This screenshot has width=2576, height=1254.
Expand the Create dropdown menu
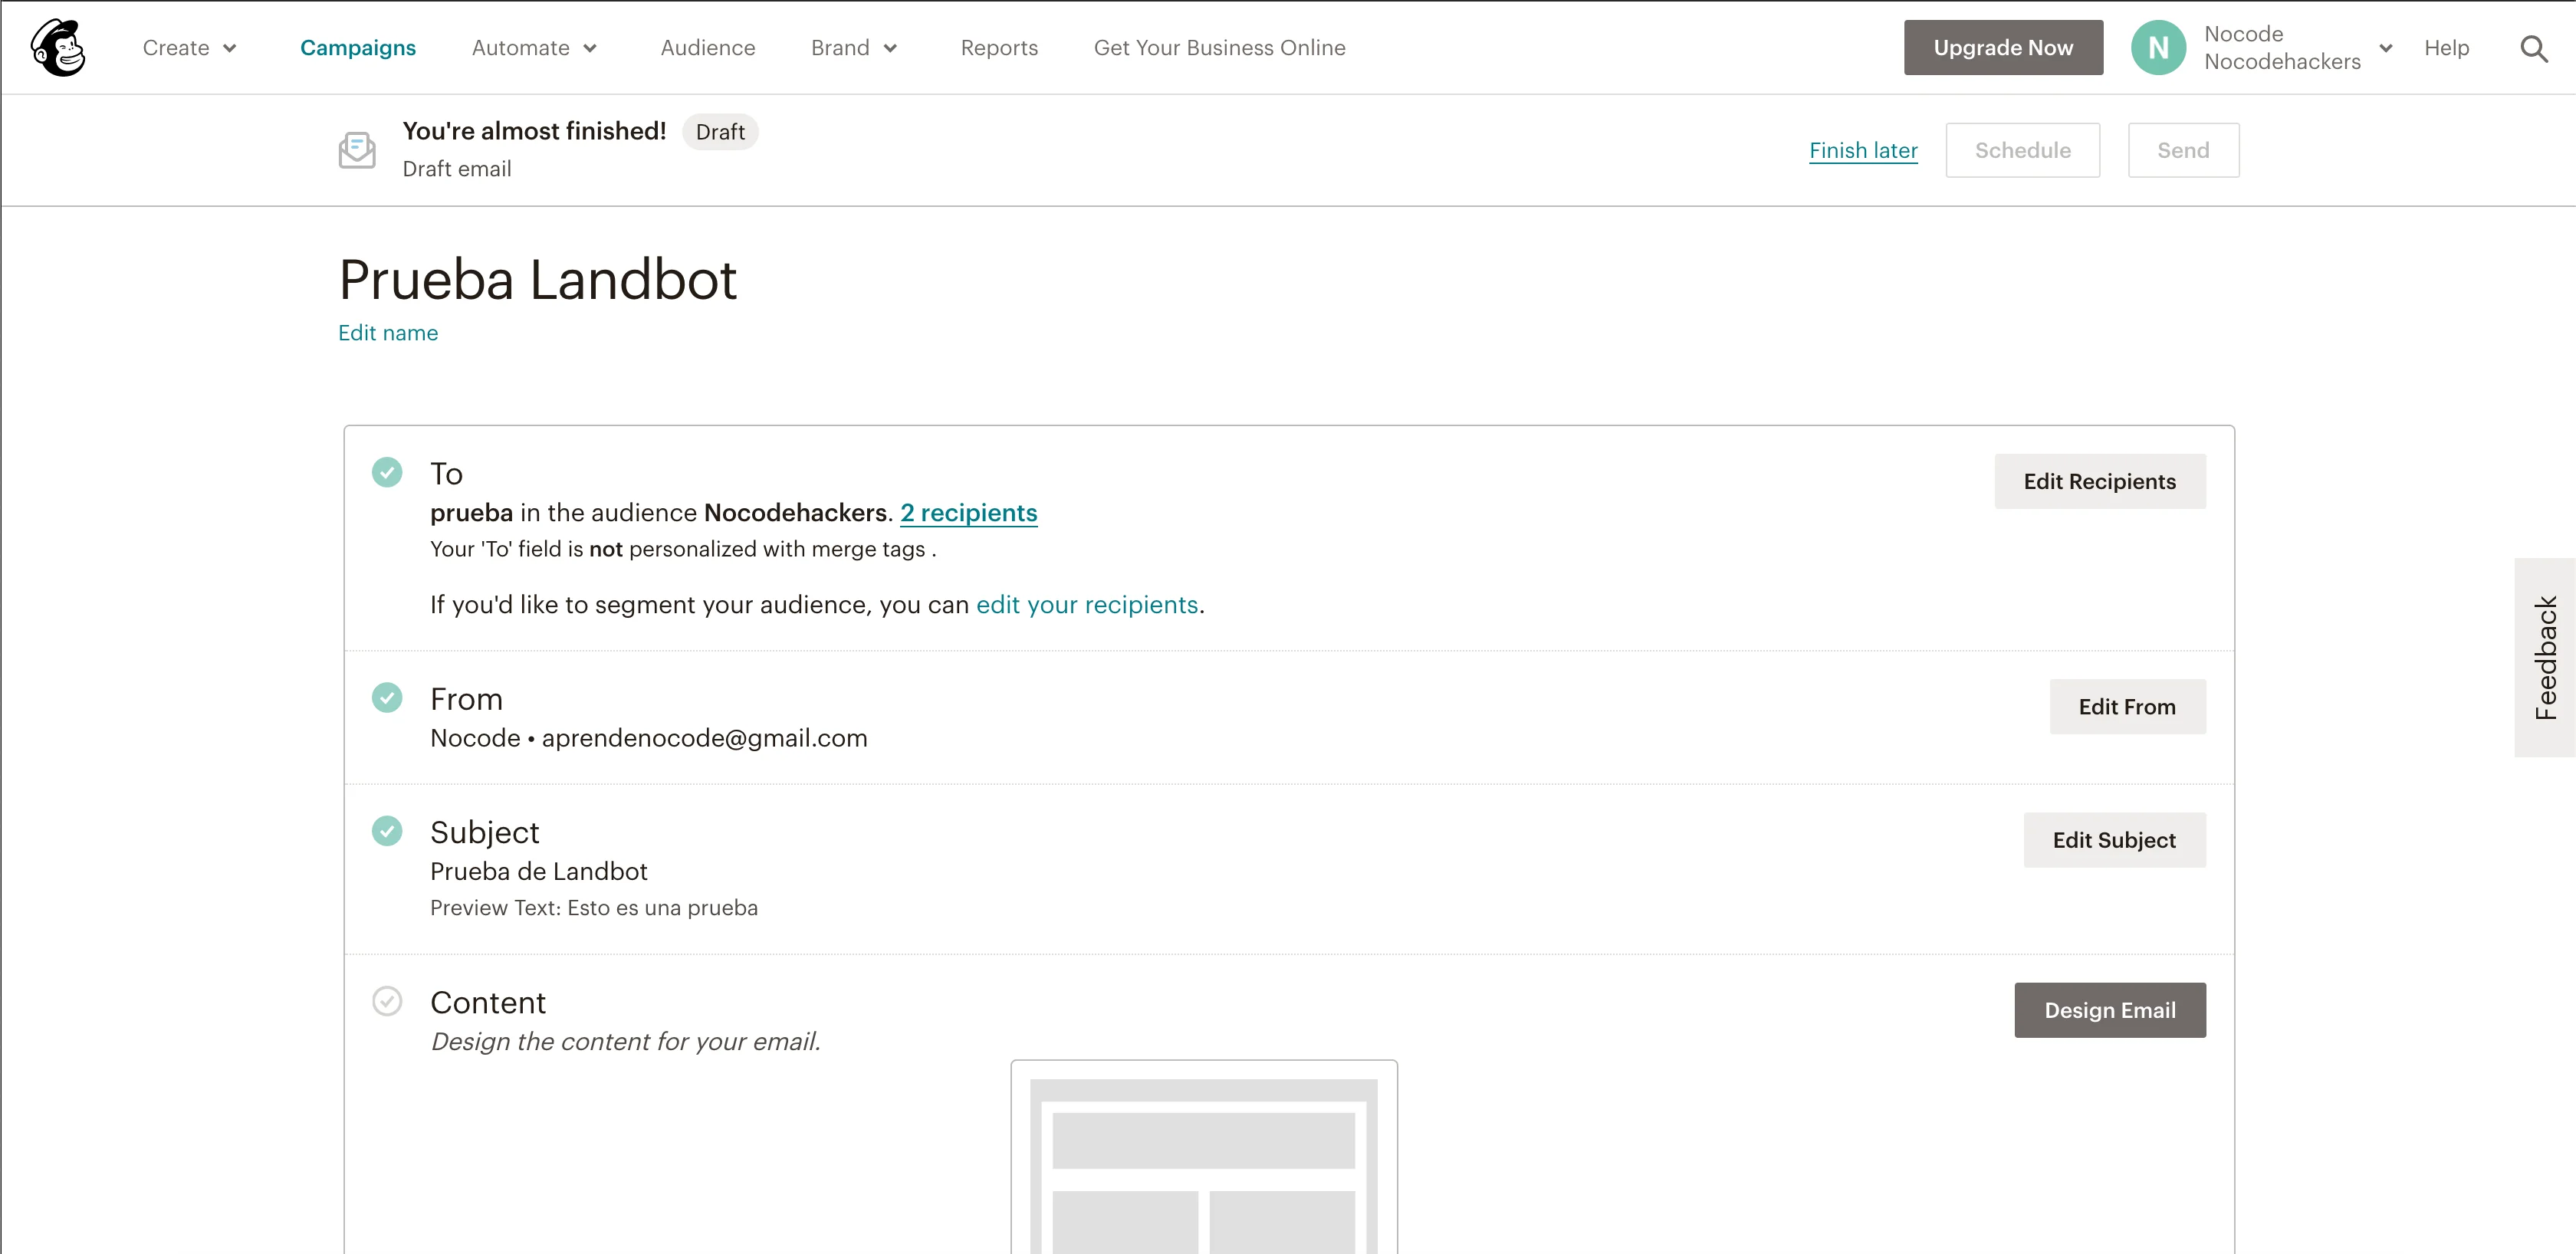(190, 48)
